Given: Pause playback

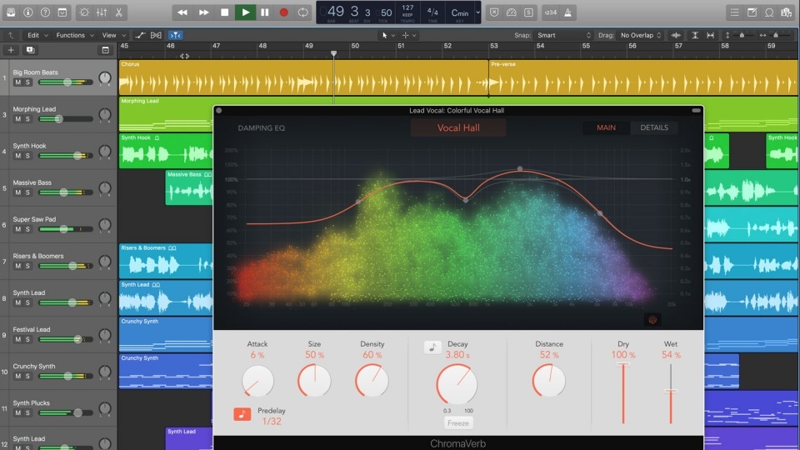Looking at the screenshot, I should tap(265, 12).
